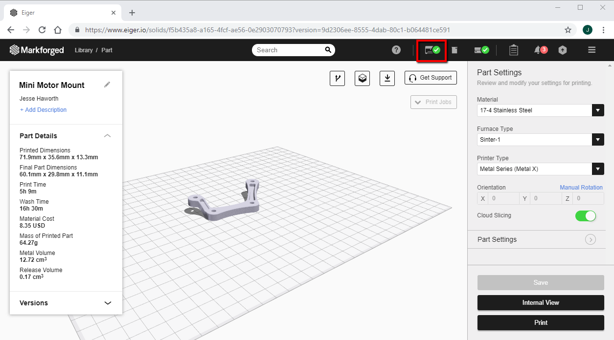Click the Print button

541,322
